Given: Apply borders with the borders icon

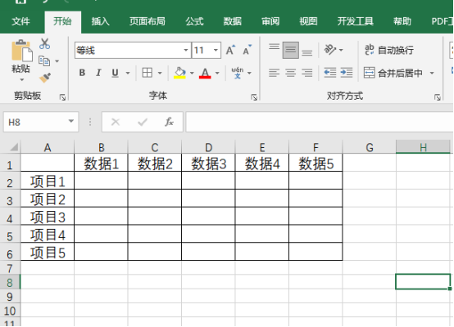Looking at the screenshot, I should pos(147,73).
